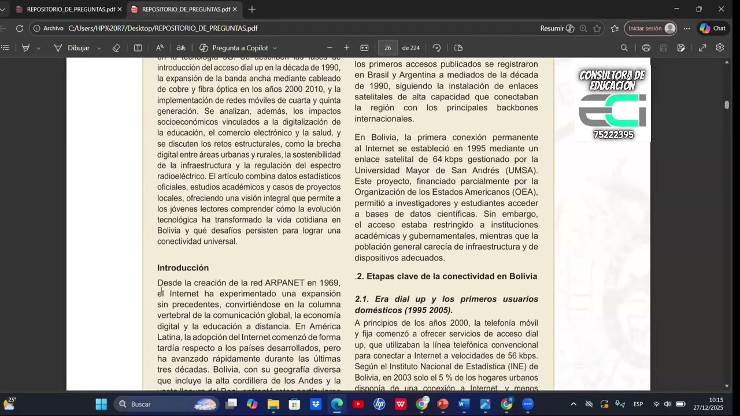740x416 pixels.
Task: Show hidden system tray icons chevron
Action: [573, 404]
